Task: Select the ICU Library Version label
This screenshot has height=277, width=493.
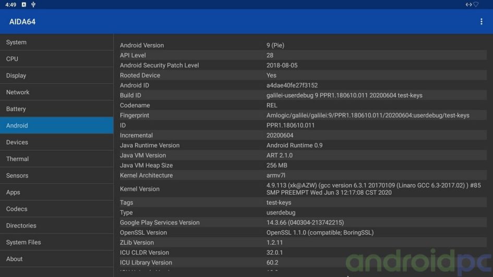Action: pos(146,262)
